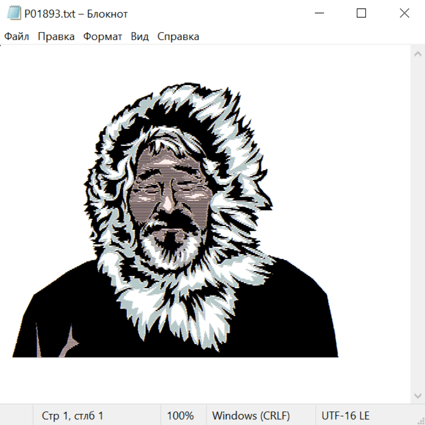This screenshot has height=425, width=425.
Task: Open the Файл menu
Action: [x=17, y=37]
